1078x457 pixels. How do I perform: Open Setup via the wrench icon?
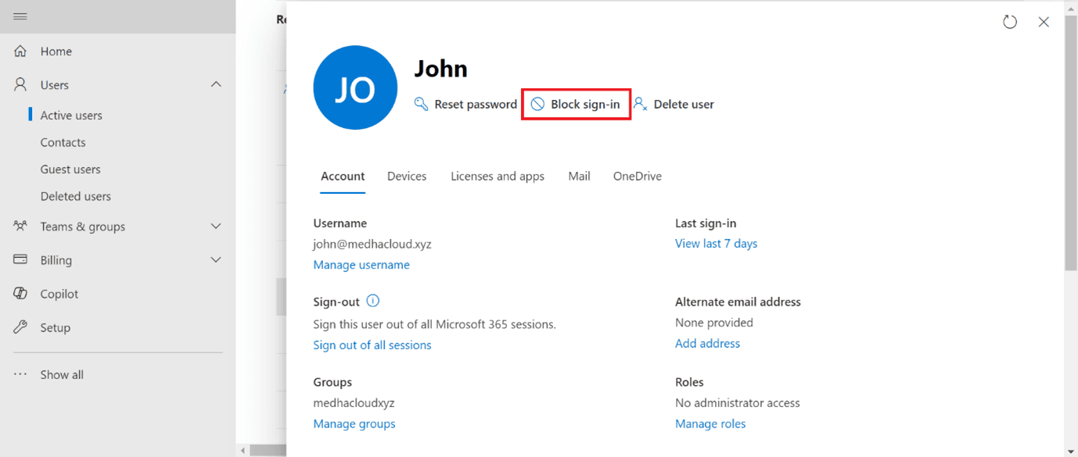click(20, 327)
